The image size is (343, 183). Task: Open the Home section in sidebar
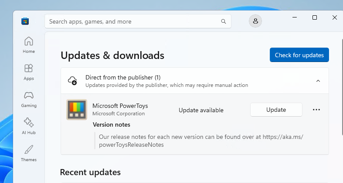29,45
